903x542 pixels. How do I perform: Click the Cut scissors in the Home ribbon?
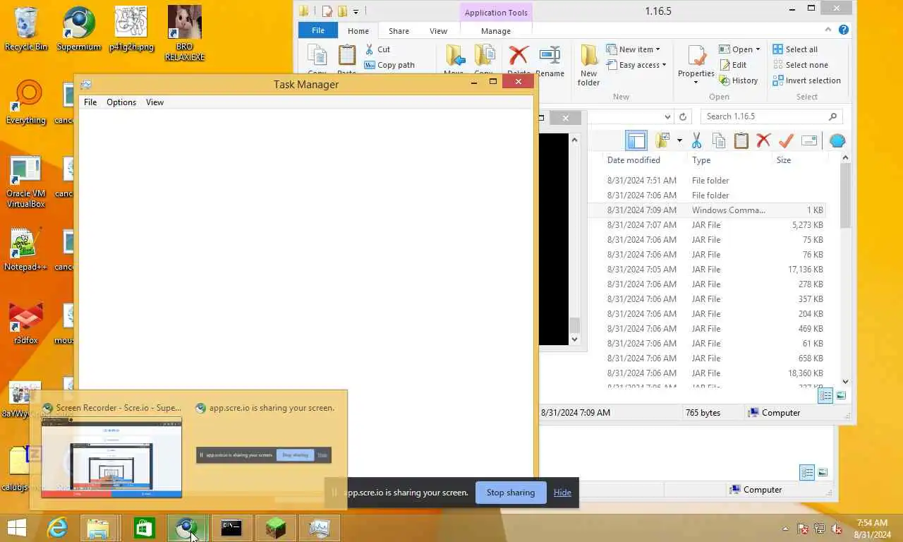click(370, 49)
